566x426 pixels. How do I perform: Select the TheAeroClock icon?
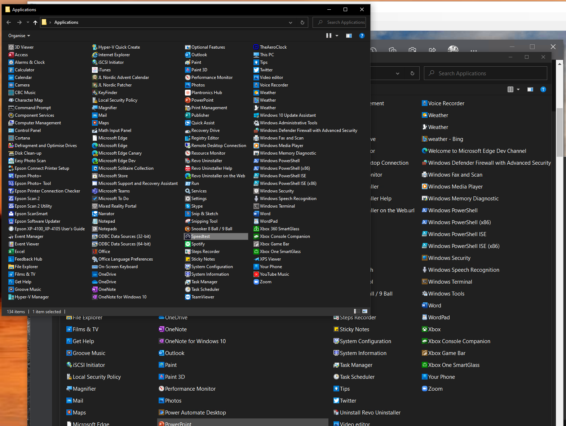pyautogui.click(x=256, y=47)
